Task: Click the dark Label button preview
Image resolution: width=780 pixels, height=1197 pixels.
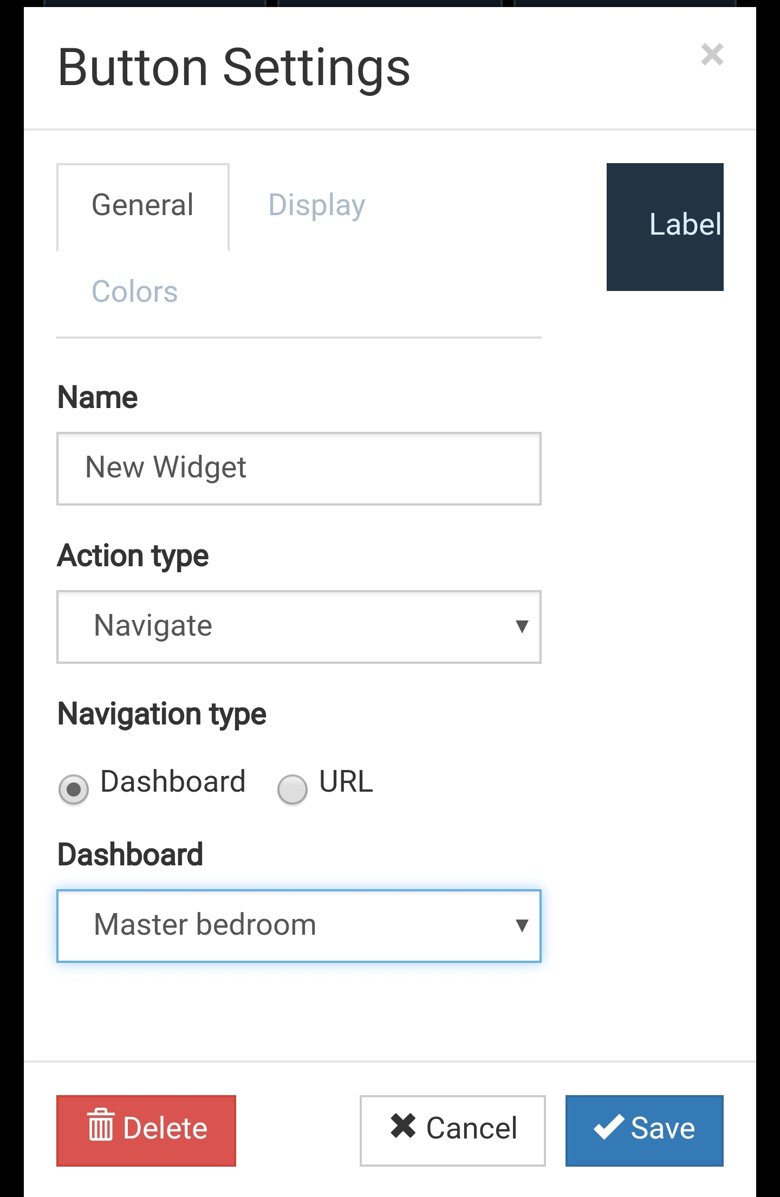Action: point(665,227)
